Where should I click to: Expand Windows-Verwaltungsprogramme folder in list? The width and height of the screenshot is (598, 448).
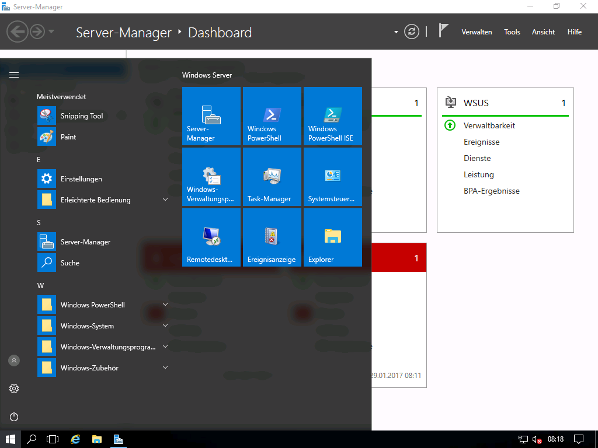165,346
